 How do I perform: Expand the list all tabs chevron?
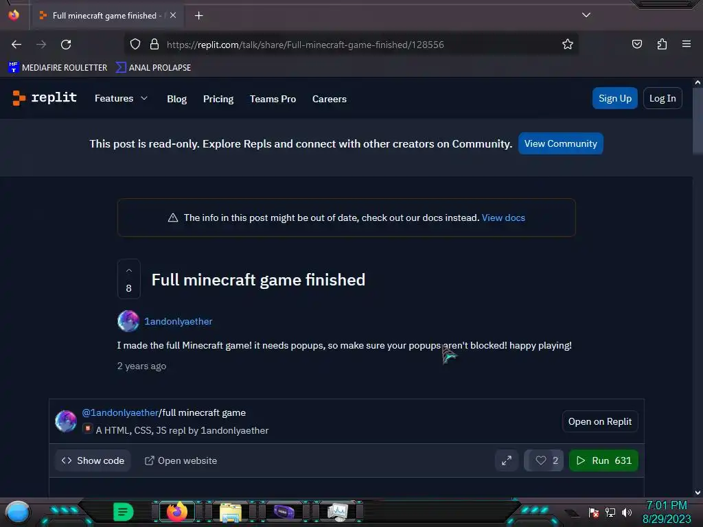(x=586, y=15)
